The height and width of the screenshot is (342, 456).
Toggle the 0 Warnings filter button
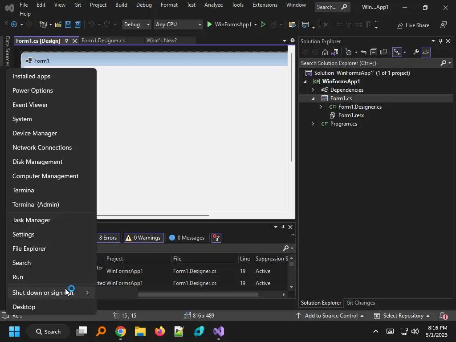tap(144, 238)
